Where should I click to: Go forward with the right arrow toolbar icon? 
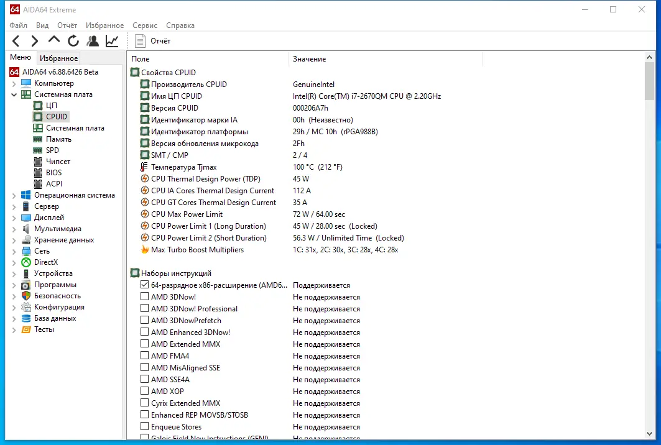[35, 41]
